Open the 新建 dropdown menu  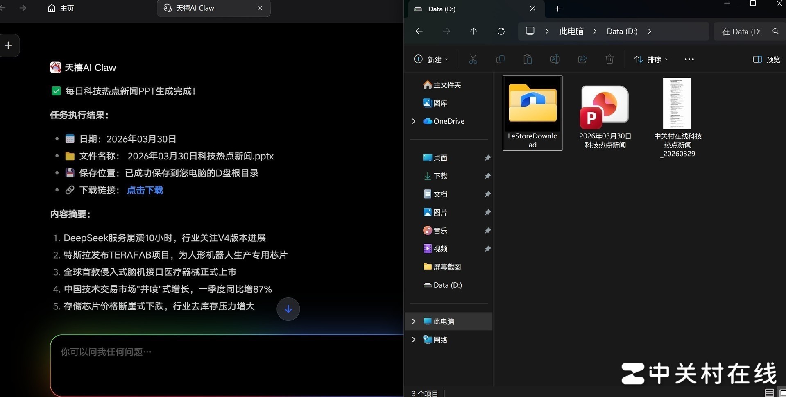[431, 59]
